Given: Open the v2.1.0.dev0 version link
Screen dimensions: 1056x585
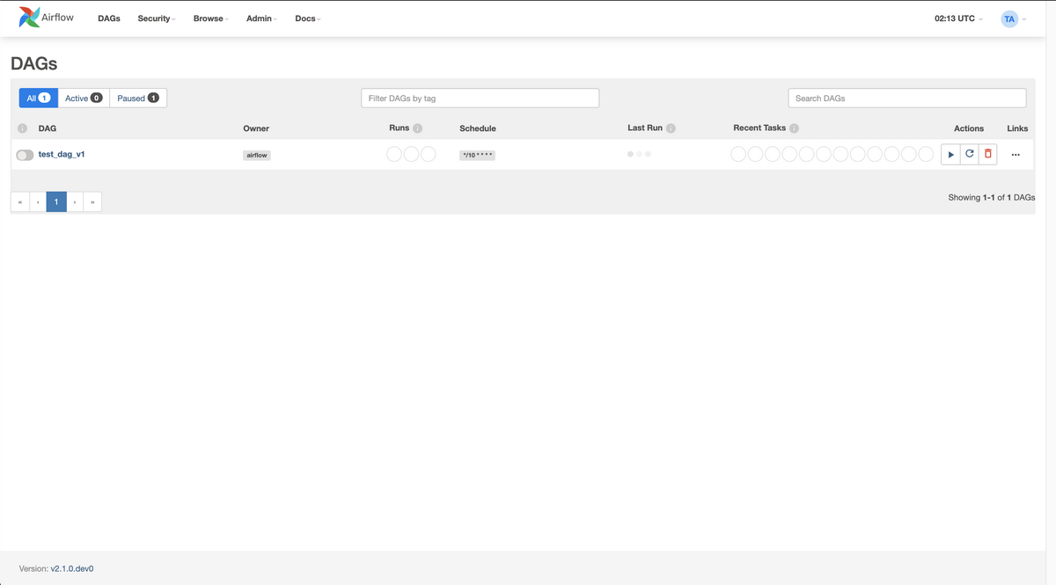Looking at the screenshot, I should point(72,568).
